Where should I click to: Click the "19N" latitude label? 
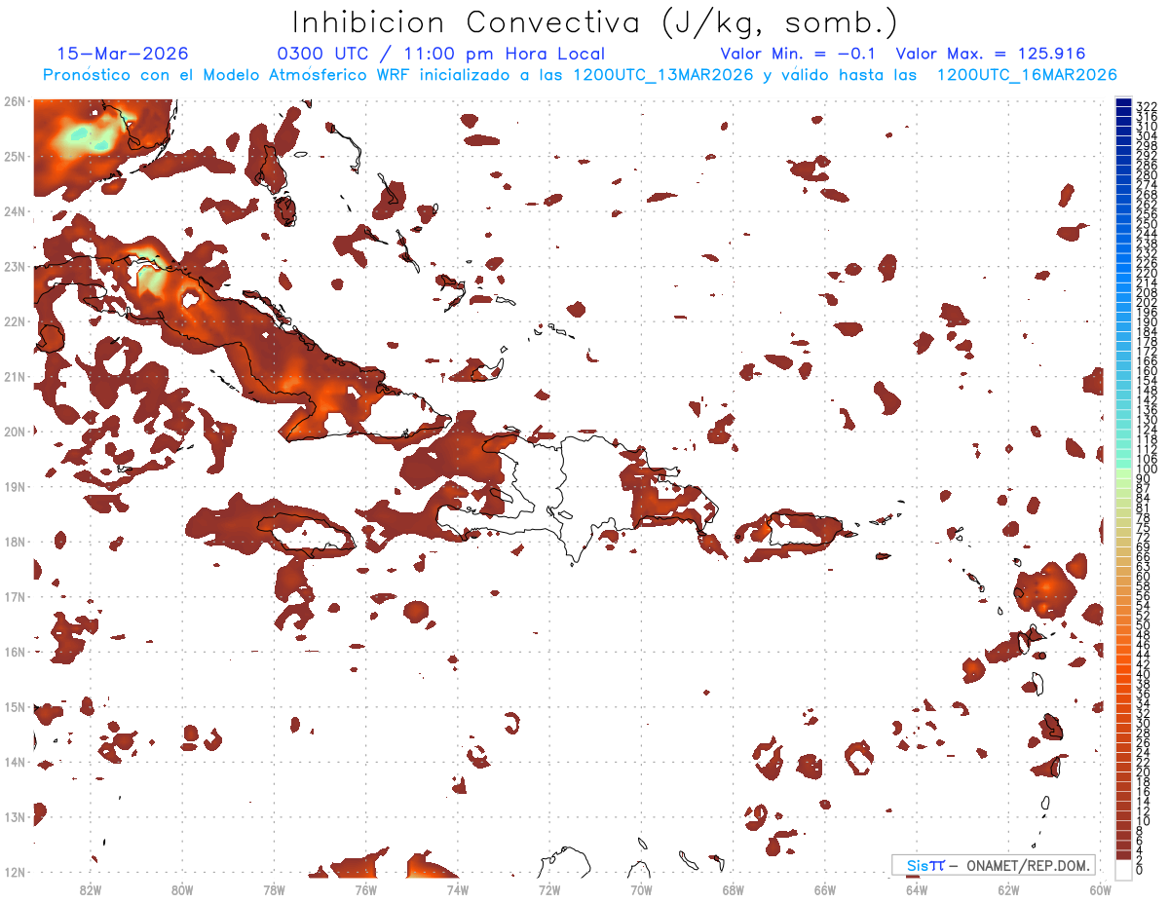click(14, 486)
